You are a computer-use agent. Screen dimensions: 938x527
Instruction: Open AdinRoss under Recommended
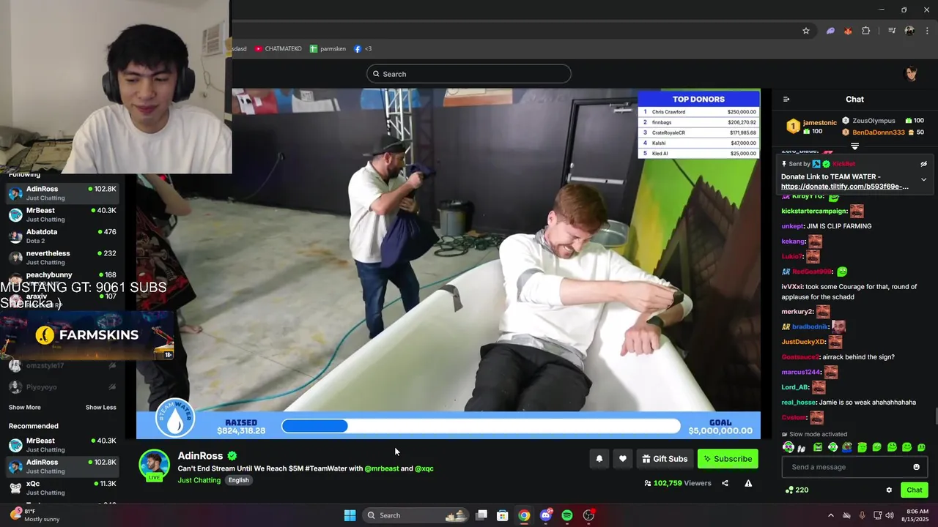(62, 466)
